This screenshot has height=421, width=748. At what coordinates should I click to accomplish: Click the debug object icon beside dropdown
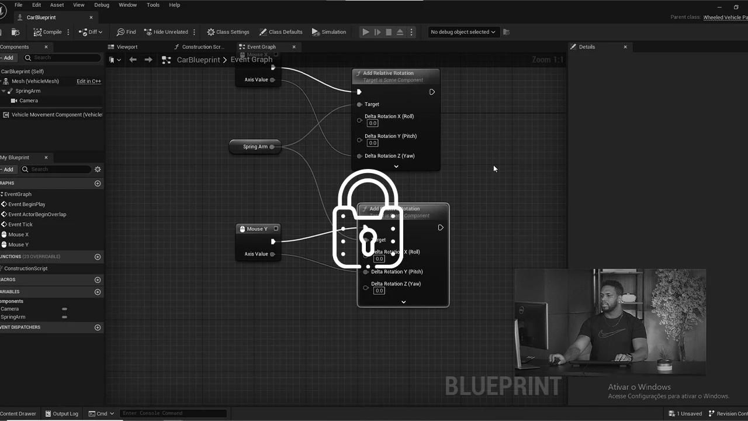(506, 32)
